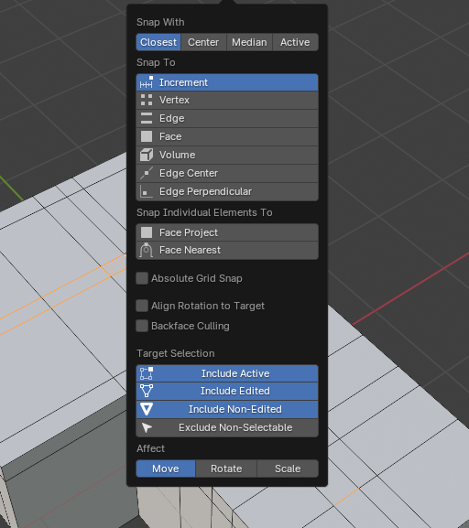Enable Face Nearest individual snapping
469x528 pixels.
(x=227, y=250)
